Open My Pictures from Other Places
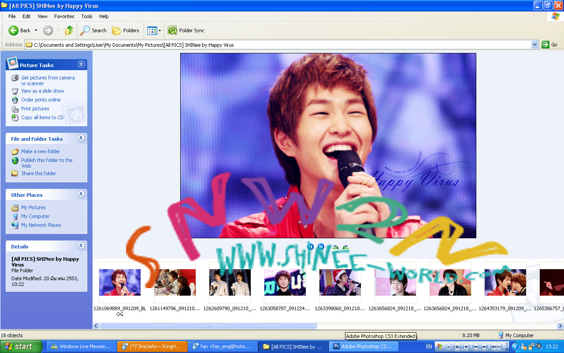Image resolution: width=564 pixels, height=353 pixels. point(33,207)
